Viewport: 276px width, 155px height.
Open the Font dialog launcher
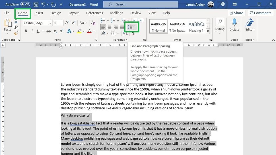click(x=96, y=40)
